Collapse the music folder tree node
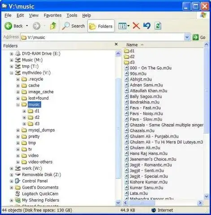Screen dimensions: 211x215 click(x=18, y=105)
